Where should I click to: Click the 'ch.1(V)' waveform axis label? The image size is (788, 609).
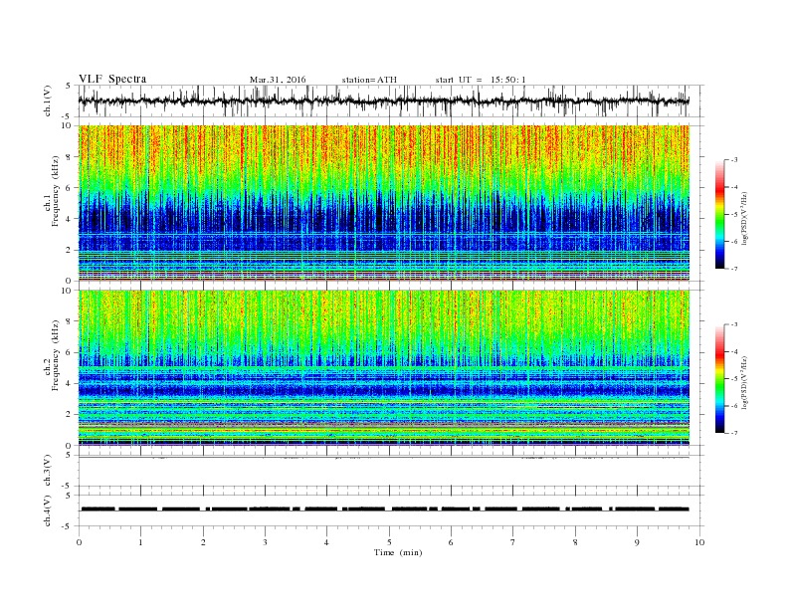point(48,101)
